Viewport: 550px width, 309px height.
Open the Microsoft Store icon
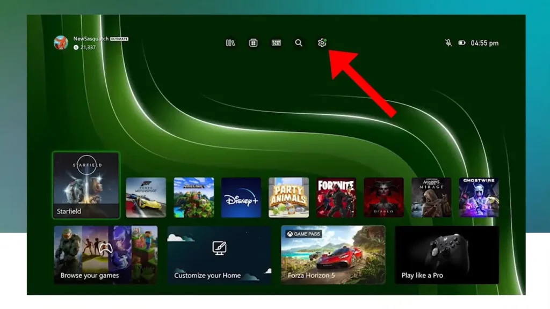[x=254, y=43]
